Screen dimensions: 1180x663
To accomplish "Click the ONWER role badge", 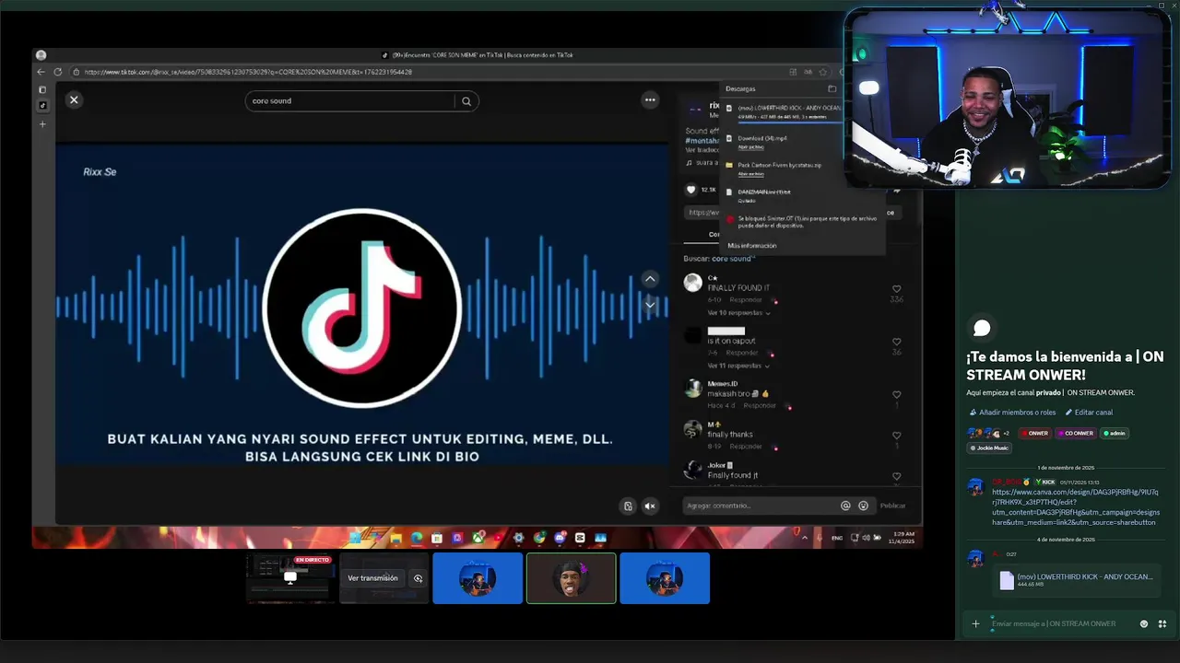I will 1034,433.
